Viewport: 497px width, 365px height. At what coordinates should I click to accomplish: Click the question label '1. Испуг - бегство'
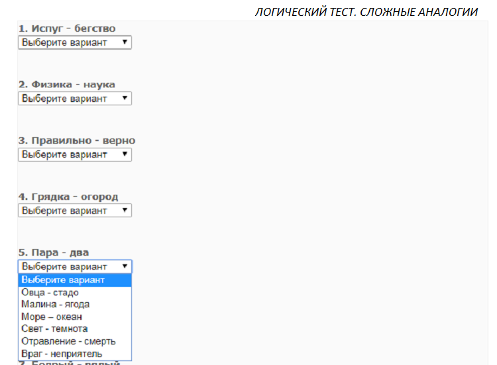pyautogui.click(x=66, y=28)
